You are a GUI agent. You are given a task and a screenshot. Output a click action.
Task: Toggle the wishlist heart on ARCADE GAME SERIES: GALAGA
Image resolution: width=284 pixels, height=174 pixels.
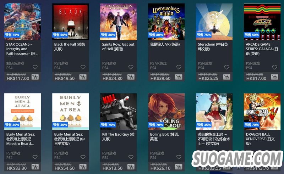point(274,67)
